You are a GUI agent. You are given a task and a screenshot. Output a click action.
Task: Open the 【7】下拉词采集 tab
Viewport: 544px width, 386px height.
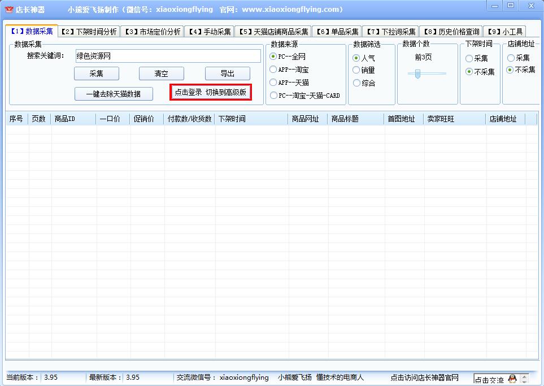[391, 32]
